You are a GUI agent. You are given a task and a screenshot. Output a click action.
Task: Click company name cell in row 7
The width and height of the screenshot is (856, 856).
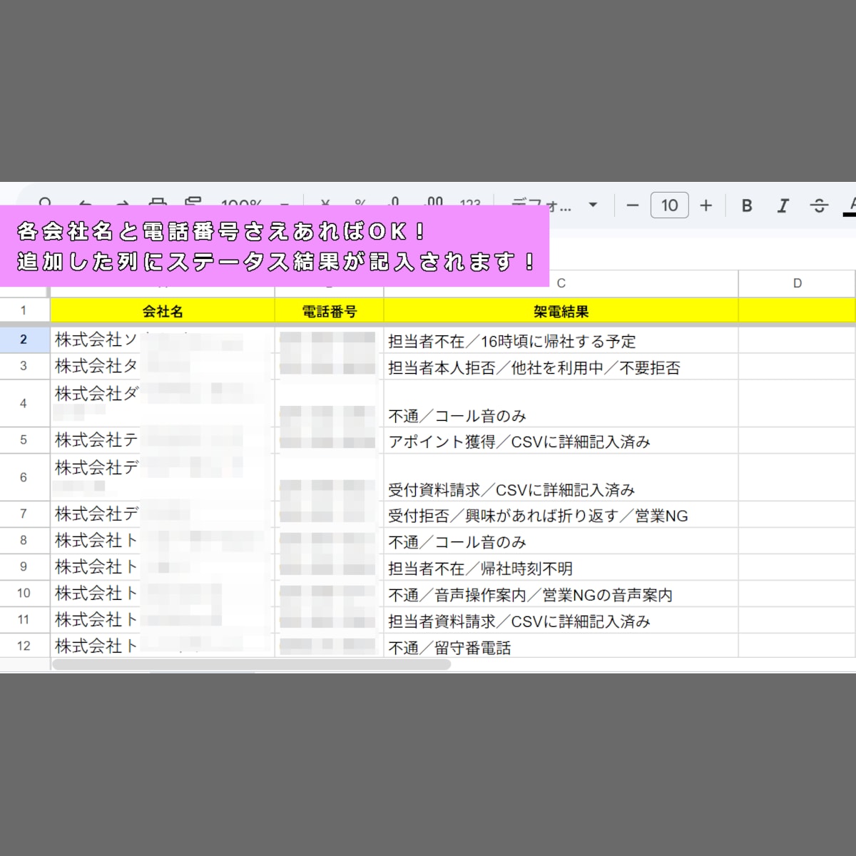163,515
